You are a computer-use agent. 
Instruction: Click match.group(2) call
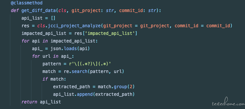[116, 87]
